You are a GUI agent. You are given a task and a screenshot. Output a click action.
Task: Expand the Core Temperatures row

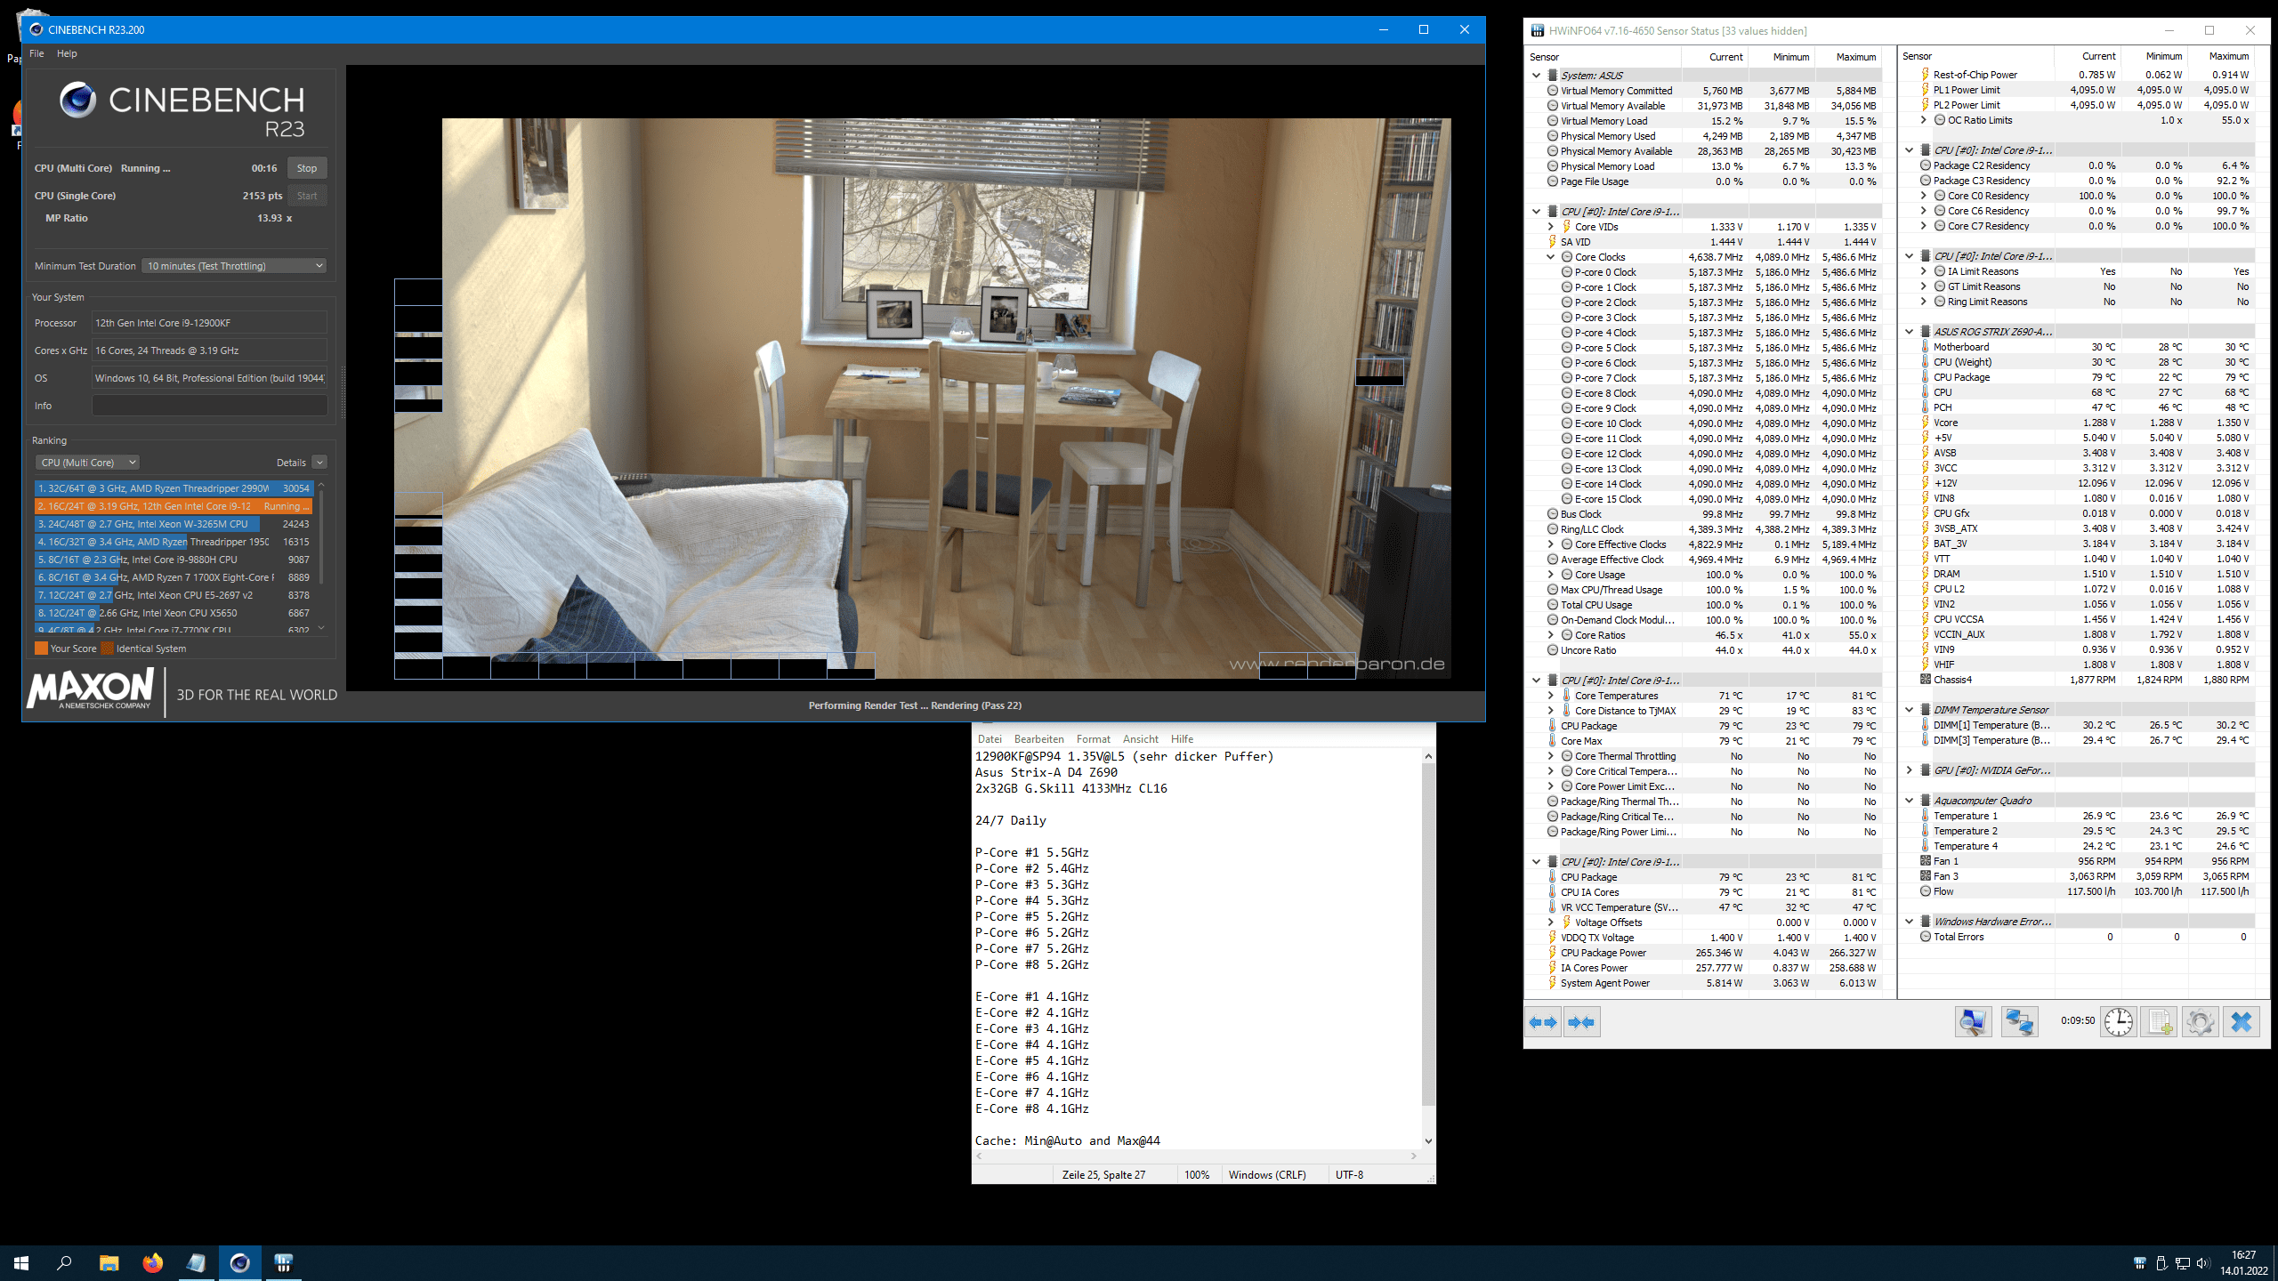pos(1551,696)
